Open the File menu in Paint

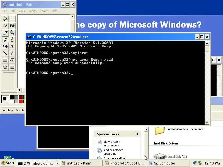5,11
